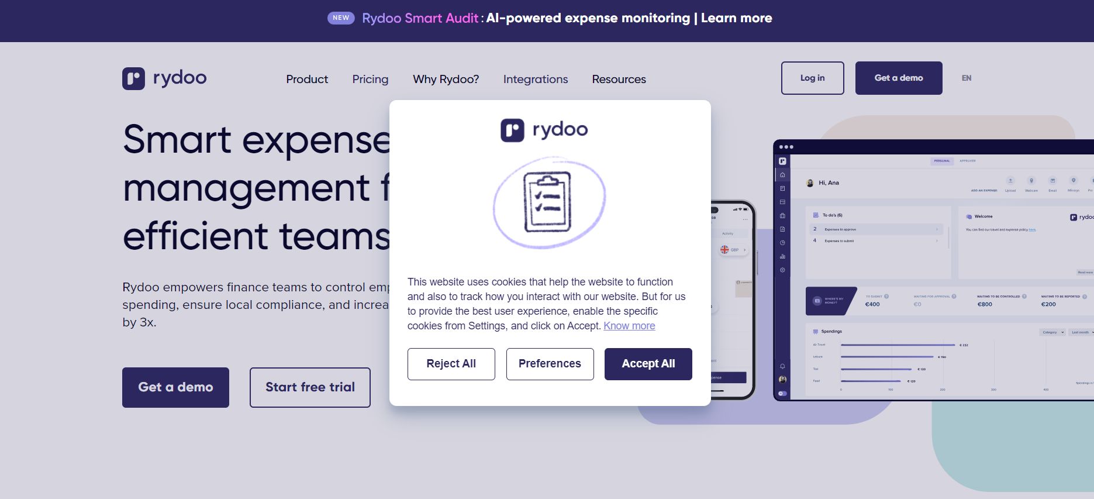Click the clipboard checklist illustration
The image size is (1094, 499).
coord(549,202)
